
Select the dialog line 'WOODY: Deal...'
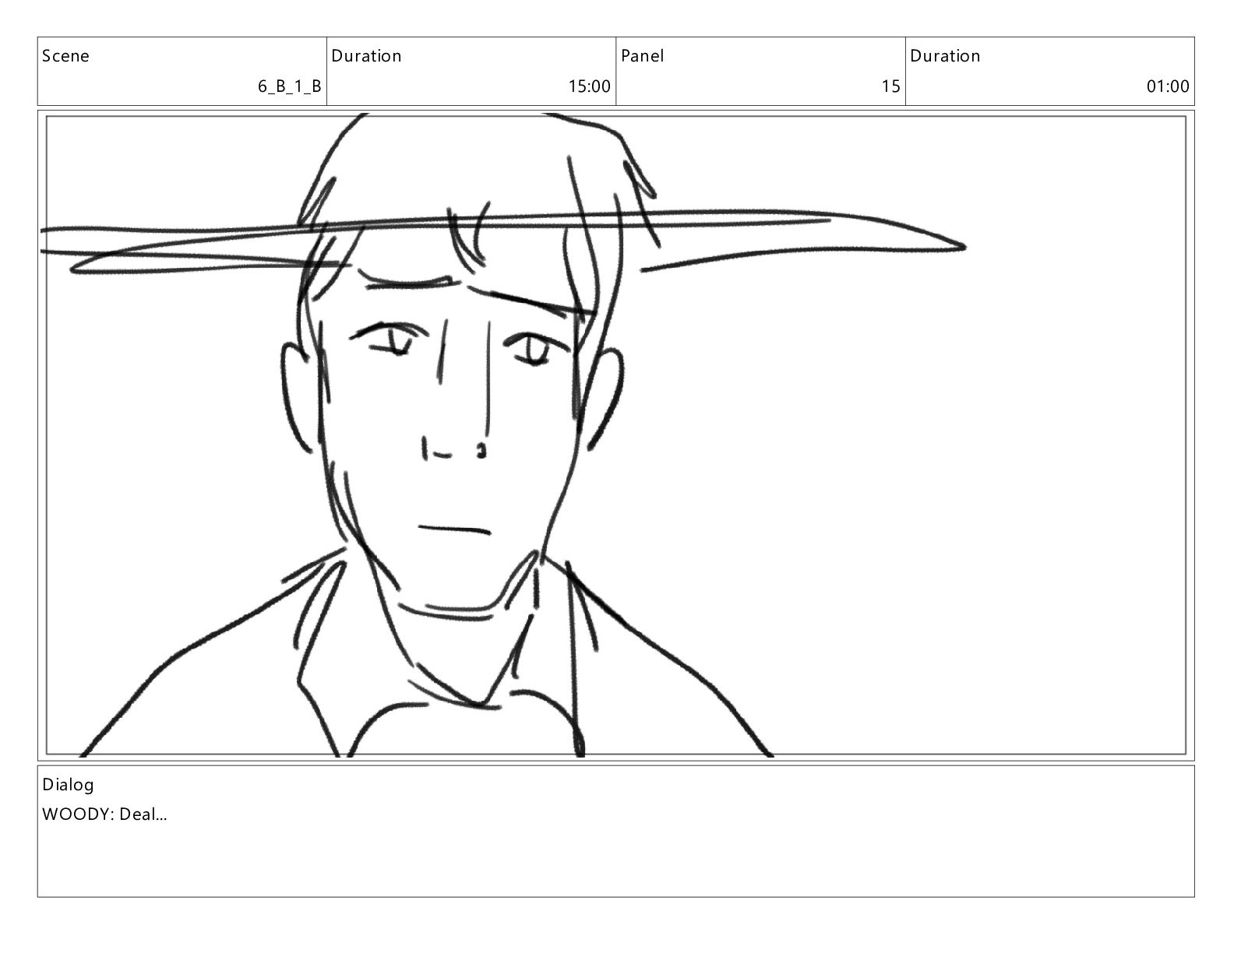104,815
